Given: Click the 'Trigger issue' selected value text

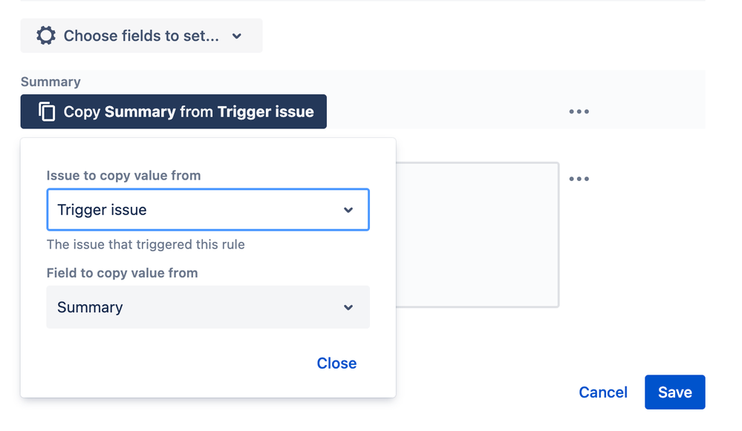Looking at the screenshot, I should click(x=102, y=210).
